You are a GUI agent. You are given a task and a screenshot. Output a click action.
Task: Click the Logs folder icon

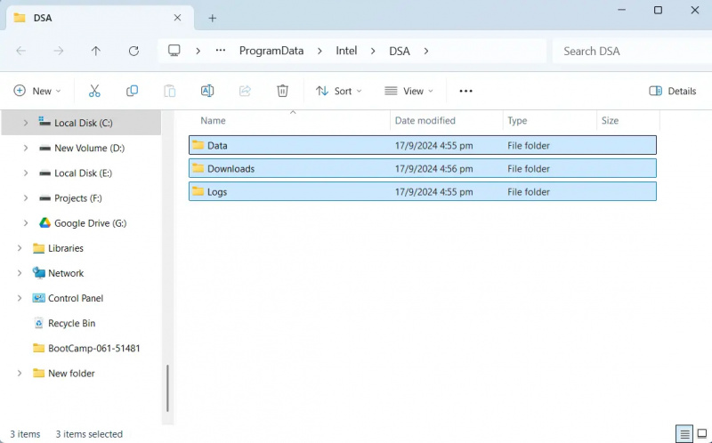click(198, 191)
